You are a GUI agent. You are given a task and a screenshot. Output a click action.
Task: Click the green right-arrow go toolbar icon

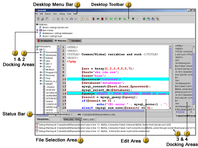pos(120,19)
